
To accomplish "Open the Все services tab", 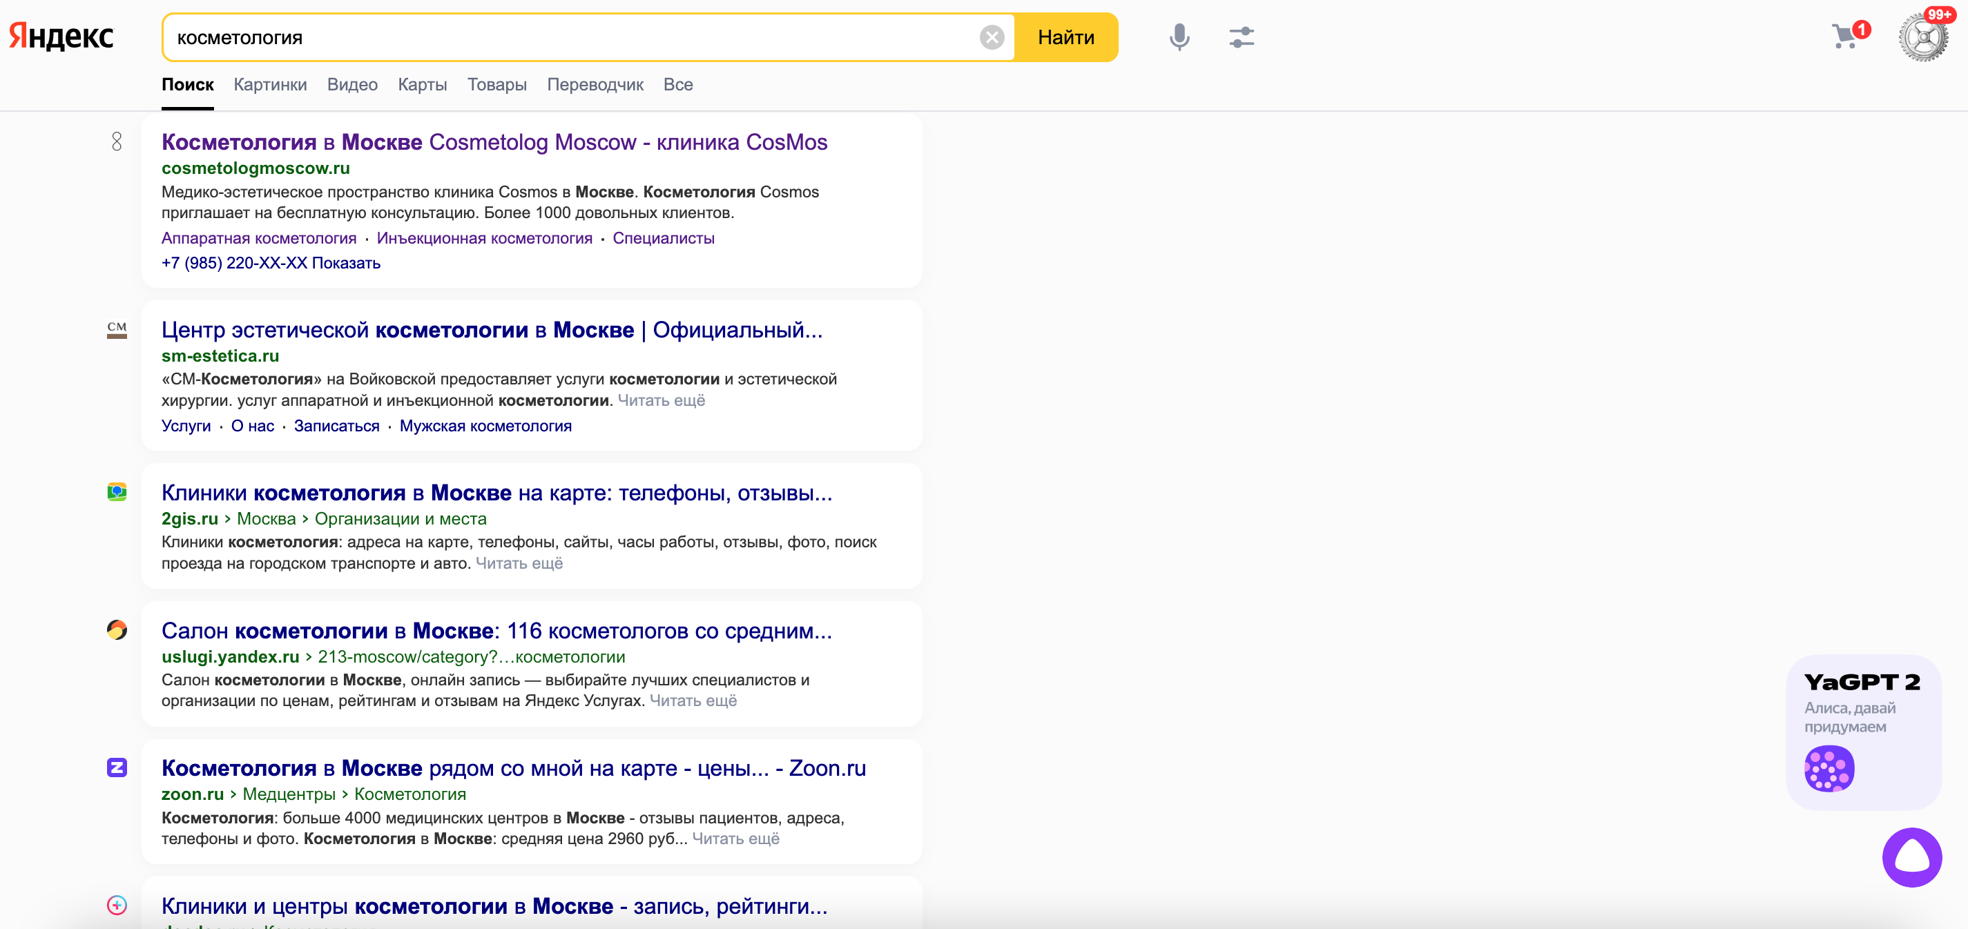I will (678, 85).
